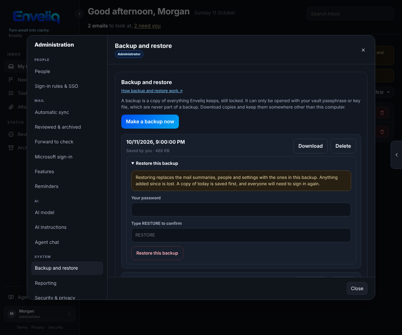Open Agent chat settings

pyautogui.click(x=67, y=242)
